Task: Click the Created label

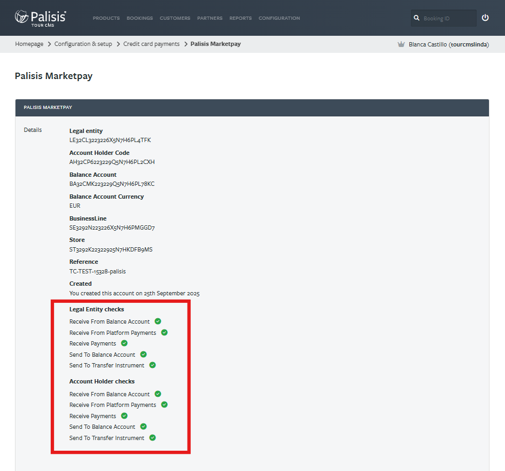Action: tap(80, 284)
